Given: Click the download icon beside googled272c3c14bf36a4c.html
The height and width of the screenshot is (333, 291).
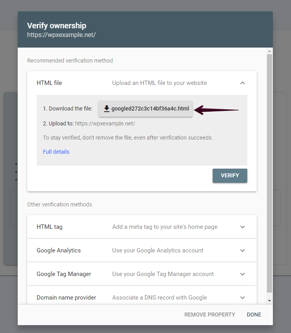Looking at the screenshot, I should pyautogui.click(x=106, y=109).
